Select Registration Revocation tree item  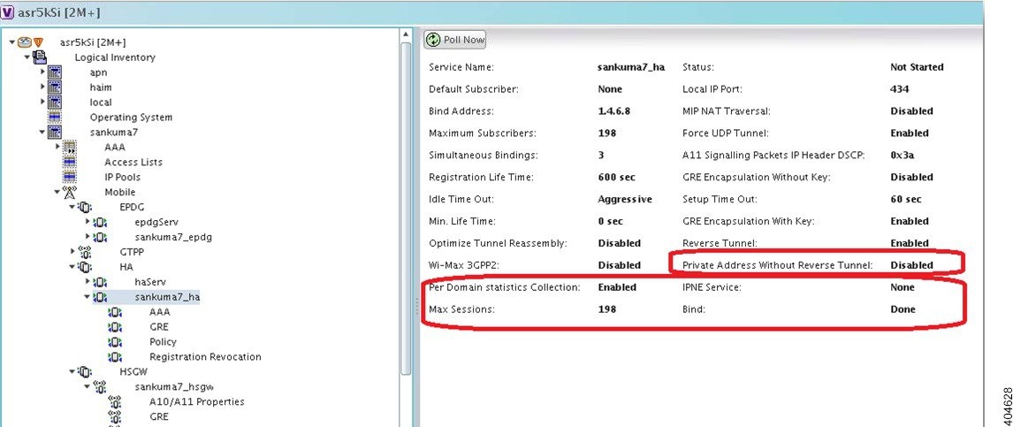205,356
